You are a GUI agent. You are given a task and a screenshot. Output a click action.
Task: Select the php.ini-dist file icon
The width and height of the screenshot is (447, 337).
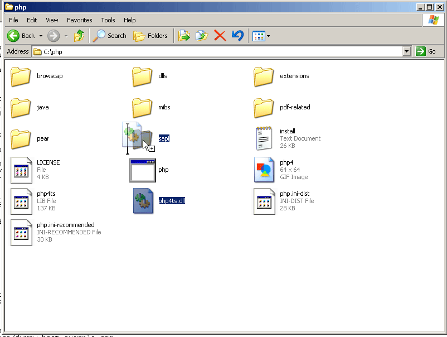click(264, 201)
